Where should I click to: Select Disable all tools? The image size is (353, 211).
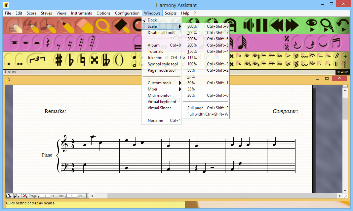click(x=162, y=33)
